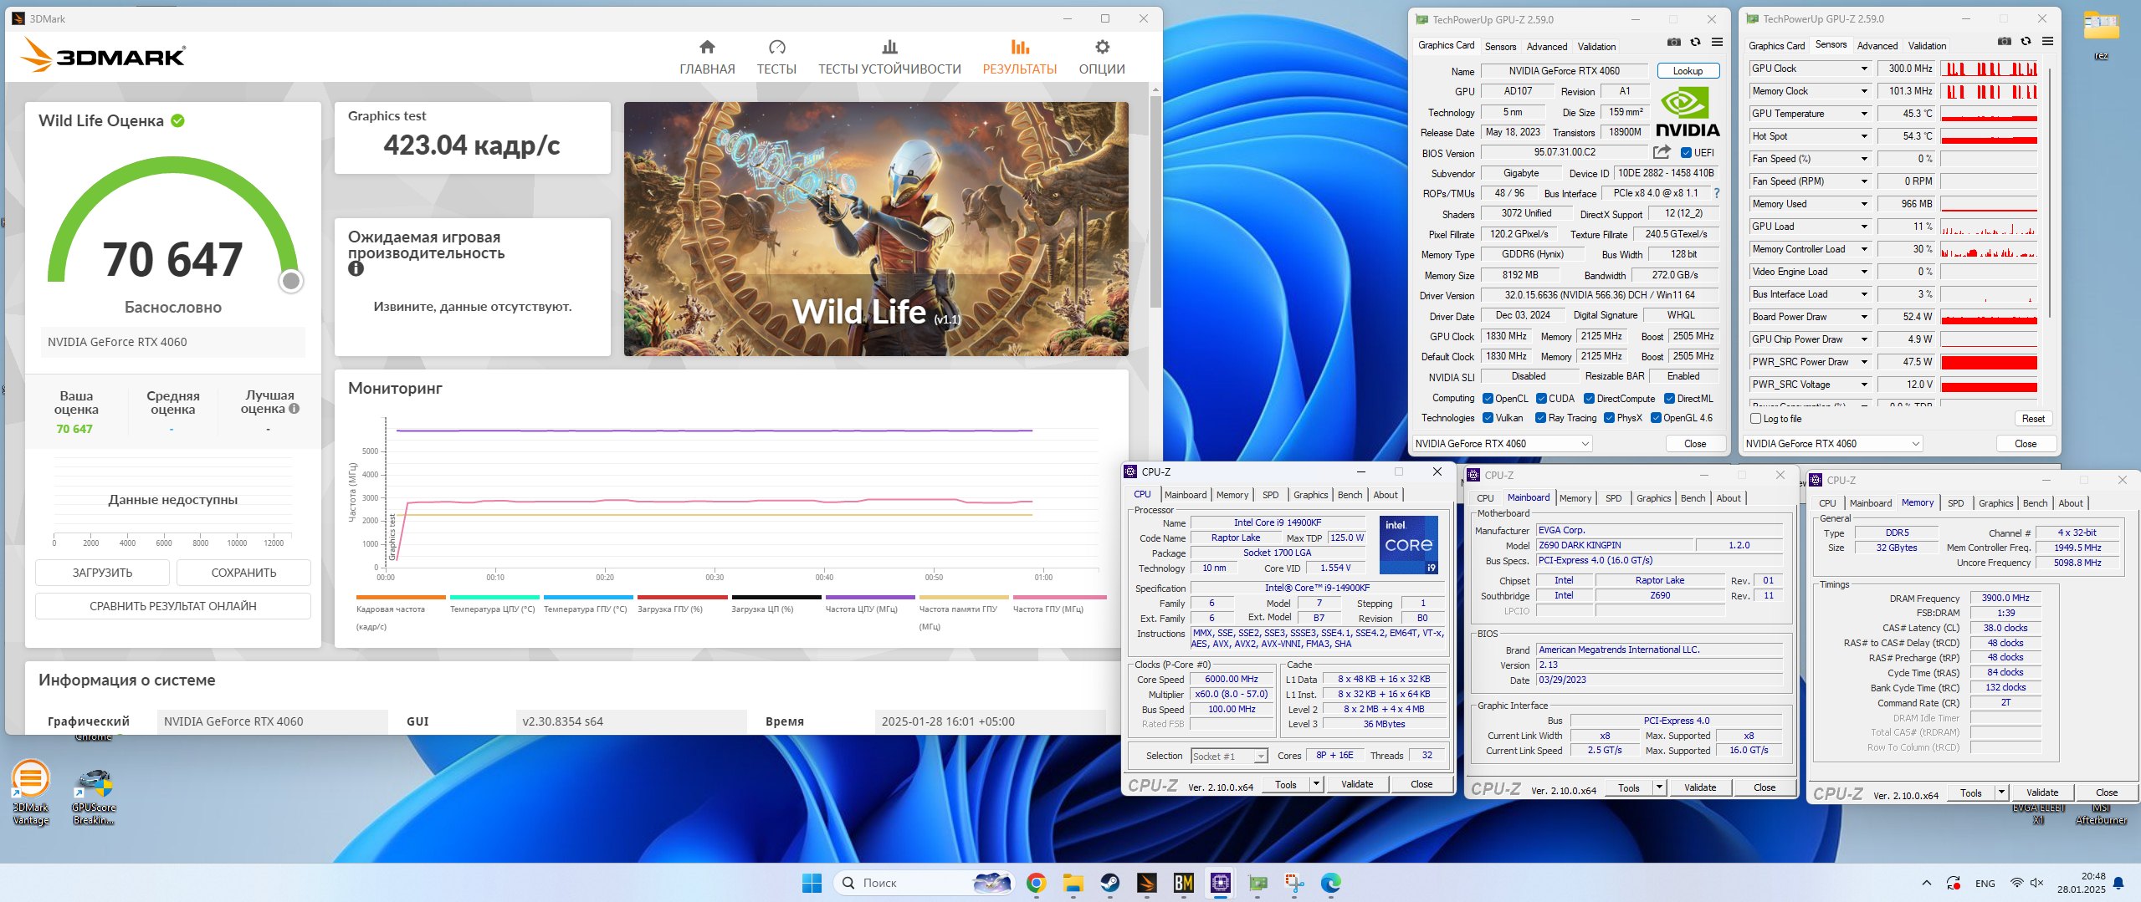The width and height of the screenshot is (2141, 902).
Task: Click refresh icon in left GPU-Z window
Action: tap(1695, 42)
